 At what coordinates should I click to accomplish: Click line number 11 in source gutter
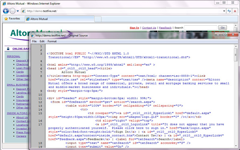click(40, 98)
